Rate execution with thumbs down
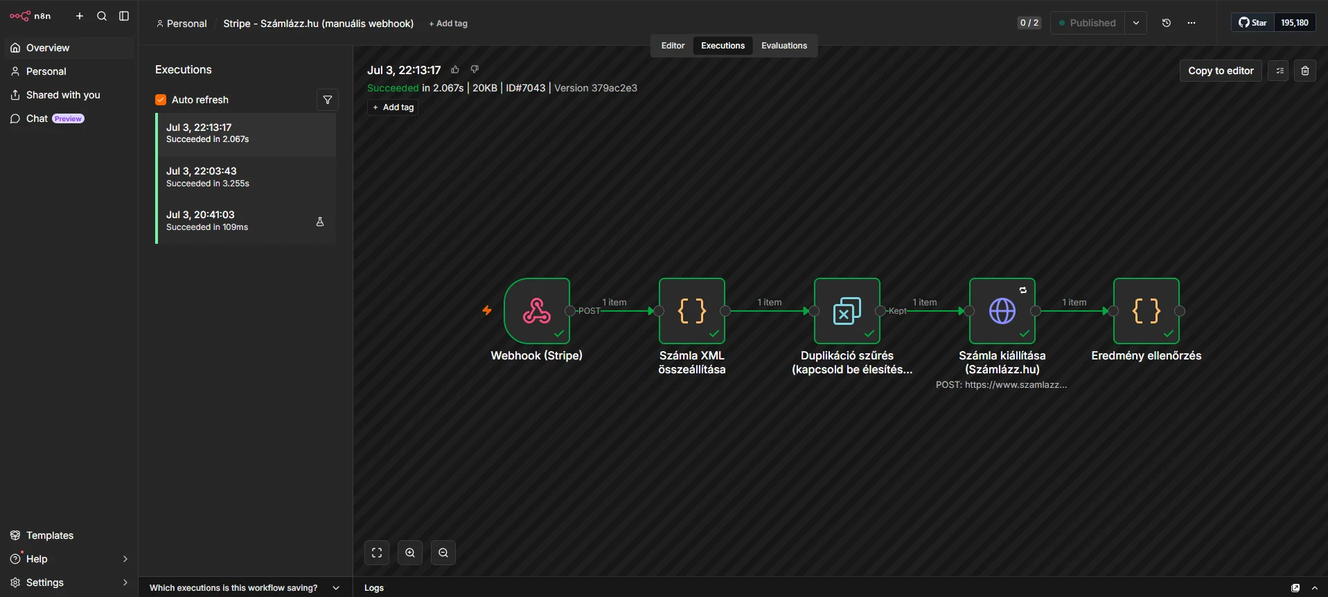 pos(475,69)
